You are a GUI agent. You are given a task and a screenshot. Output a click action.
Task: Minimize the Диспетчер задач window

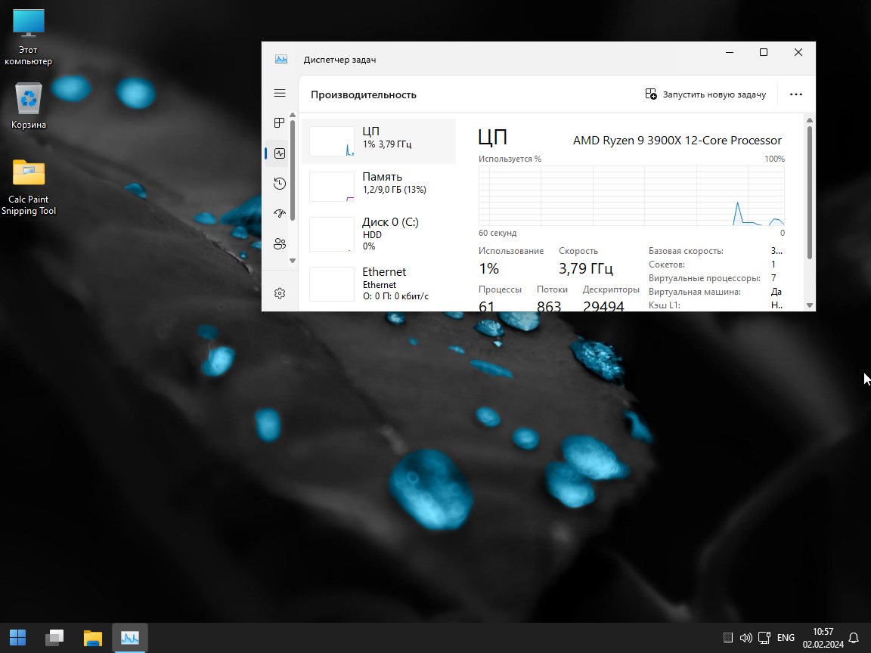(x=730, y=52)
